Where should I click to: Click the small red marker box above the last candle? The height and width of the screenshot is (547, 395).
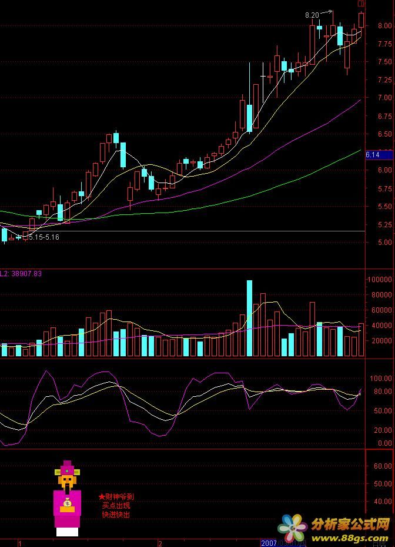(361, 4)
